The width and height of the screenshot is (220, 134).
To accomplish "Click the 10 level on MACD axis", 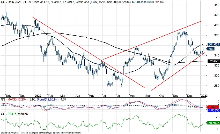I will click(218, 102).
